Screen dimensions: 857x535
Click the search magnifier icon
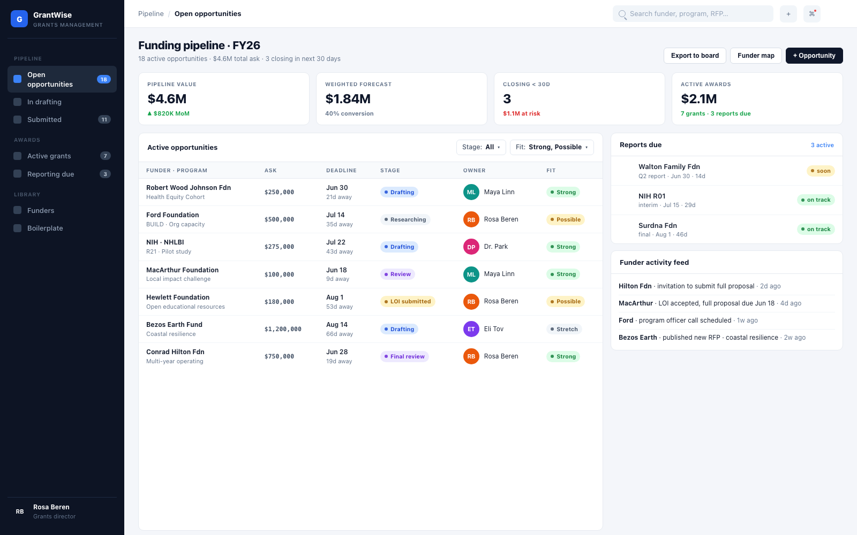[622, 14]
